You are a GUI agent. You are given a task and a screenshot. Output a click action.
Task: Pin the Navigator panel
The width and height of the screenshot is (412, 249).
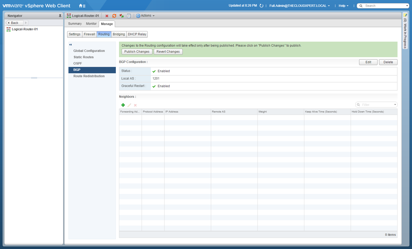(x=60, y=16)
